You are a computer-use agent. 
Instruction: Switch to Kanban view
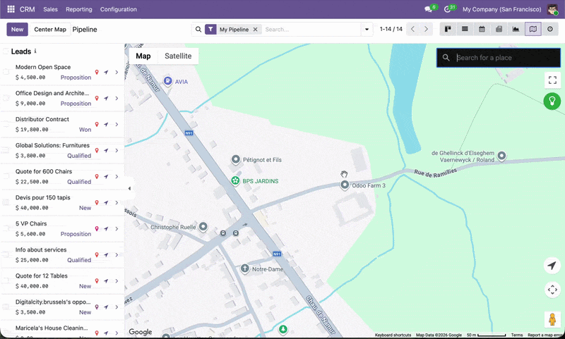448,29
